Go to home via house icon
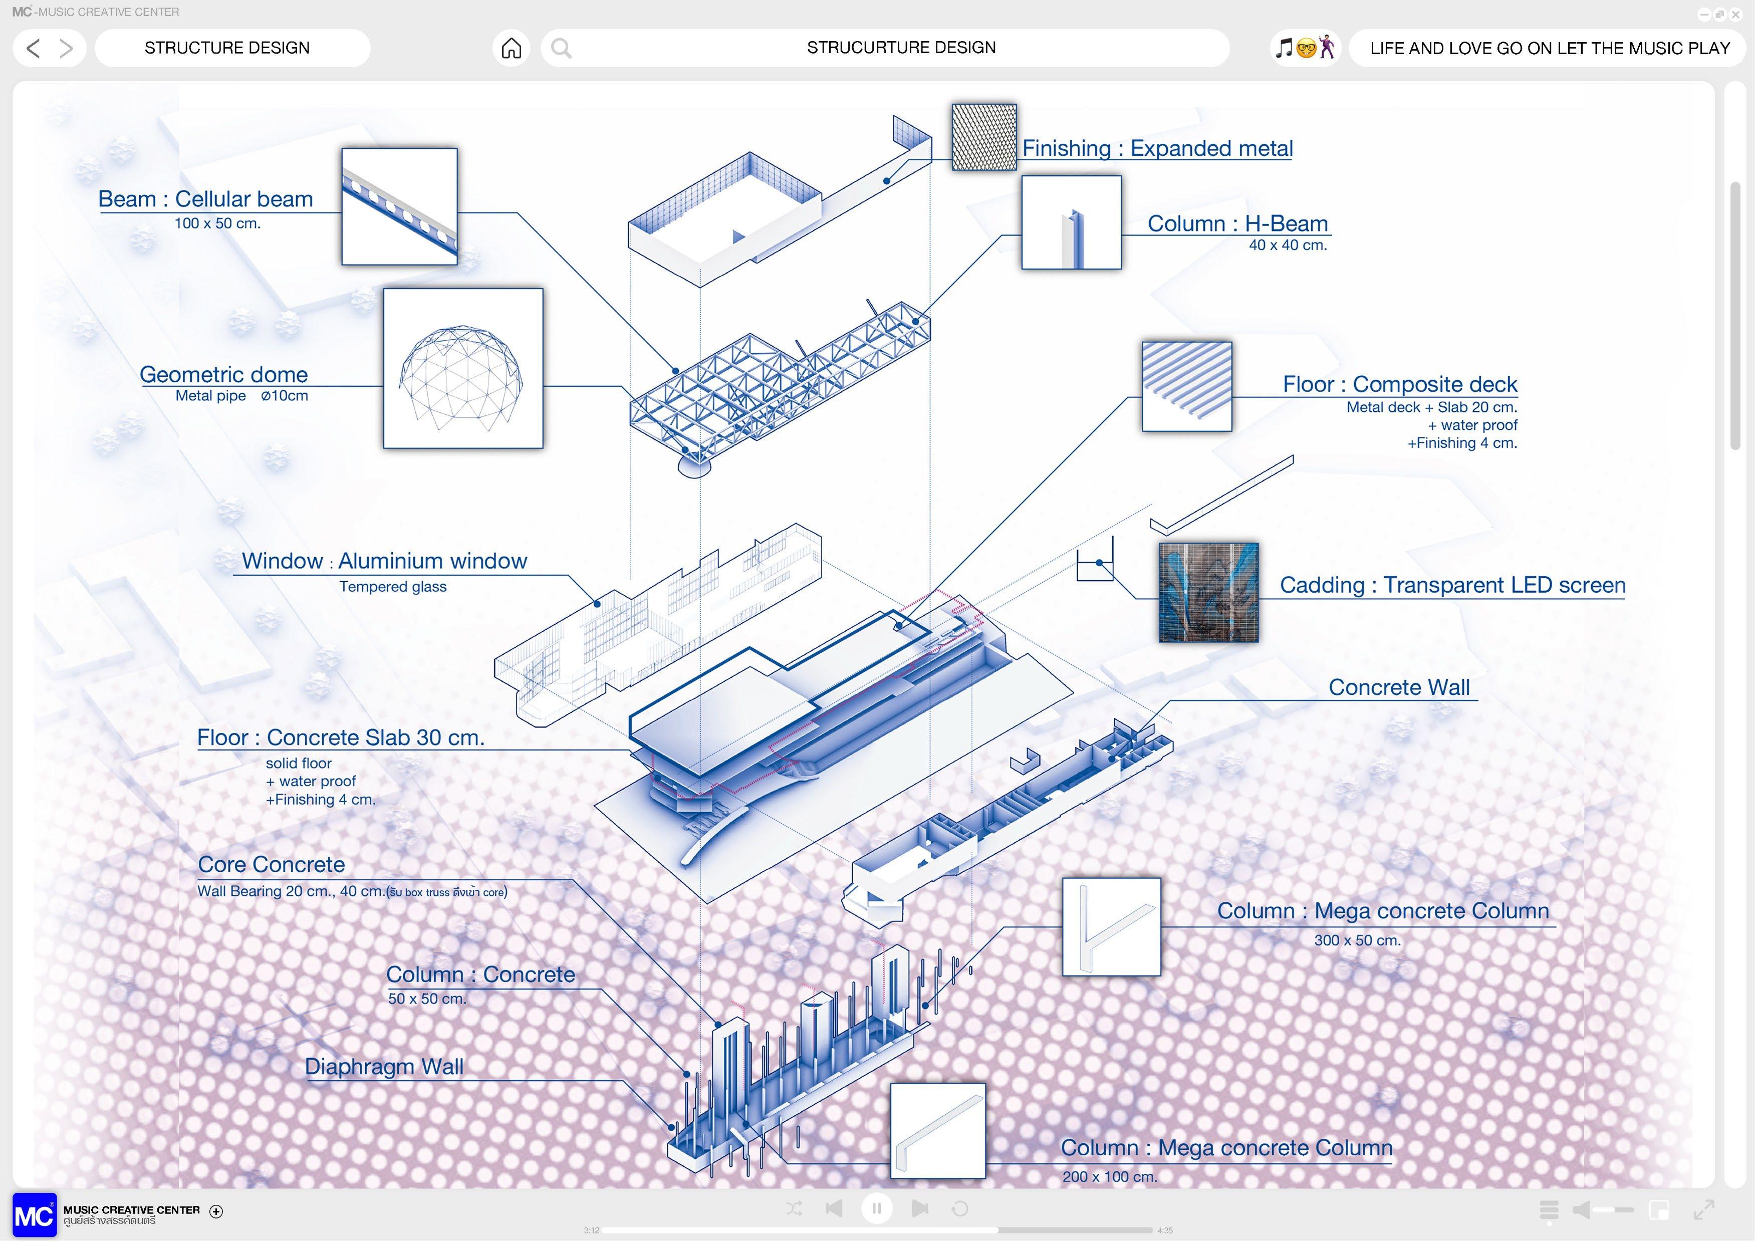The height and width of the screenshot is (1241, 1755). (512, 48)
